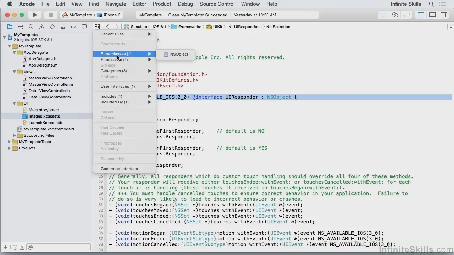Expand the Supporting Files group
Viewport: 454px width, 255px height.
coord(15,135)
